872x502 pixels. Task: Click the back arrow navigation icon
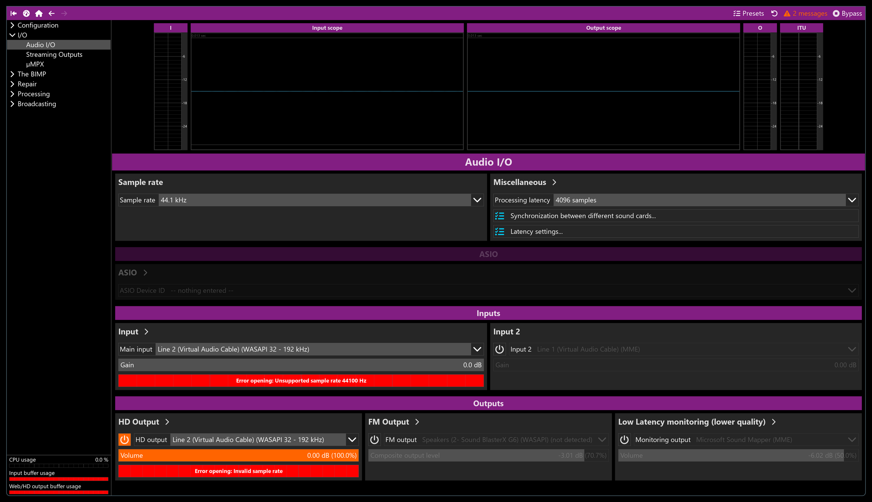click(52, 14)
